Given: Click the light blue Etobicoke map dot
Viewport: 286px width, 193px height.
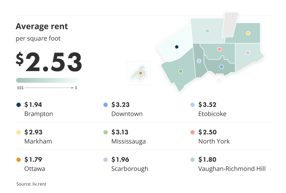Looking at the screenshot, I should tap(199, 61).
